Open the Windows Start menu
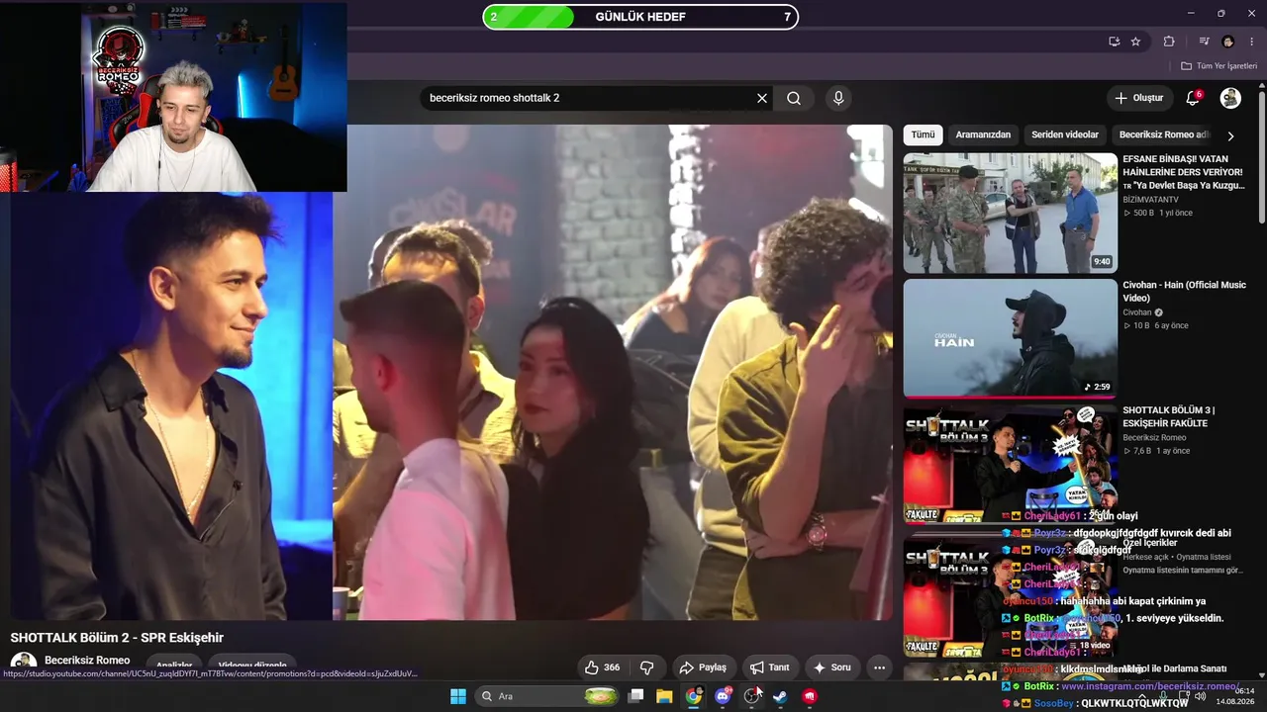The width and height of the screenshot is (1267, 712). (x=458, y=696)
